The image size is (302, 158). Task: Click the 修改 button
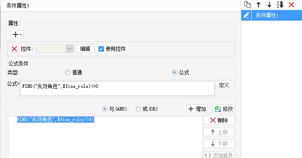[224, 109]
